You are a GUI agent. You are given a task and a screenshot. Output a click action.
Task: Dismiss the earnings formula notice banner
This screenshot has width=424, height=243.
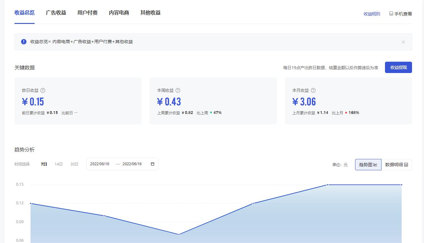(x=403, y=42)
